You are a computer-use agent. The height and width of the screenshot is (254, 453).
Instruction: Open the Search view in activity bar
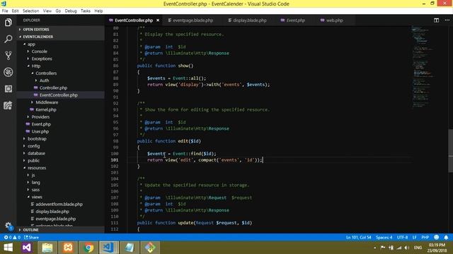8,39
